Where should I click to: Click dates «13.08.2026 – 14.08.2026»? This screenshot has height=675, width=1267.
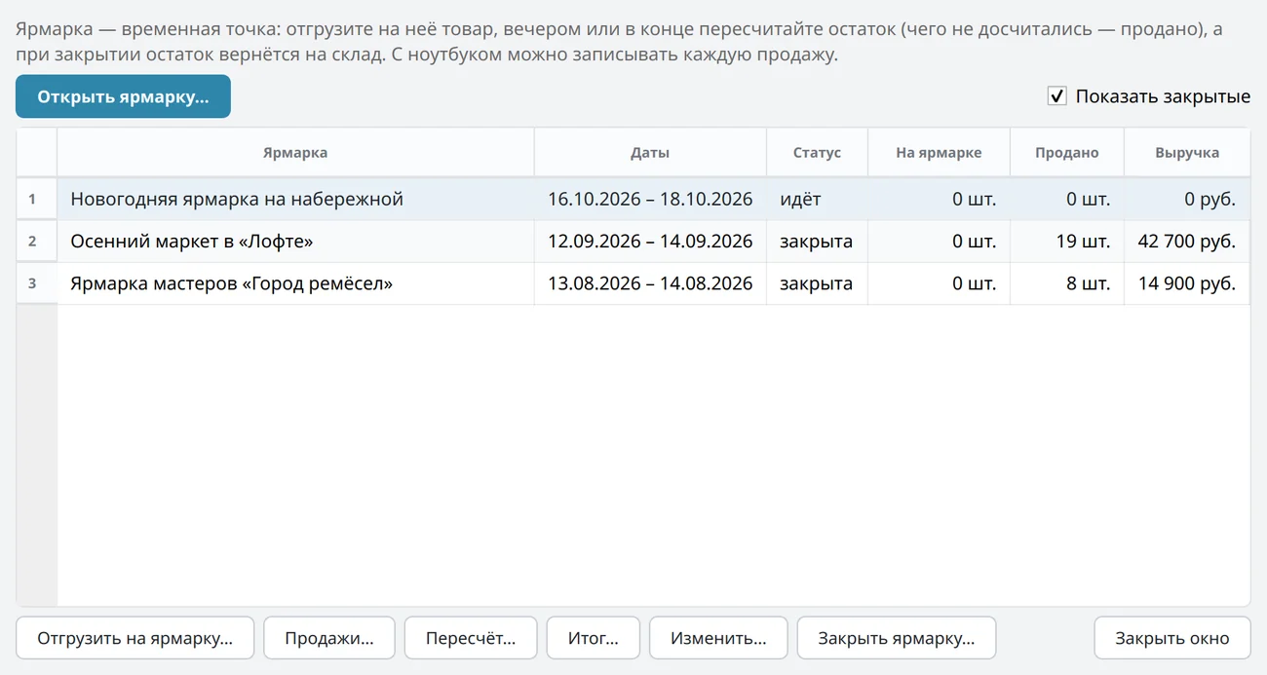[650, 283]
